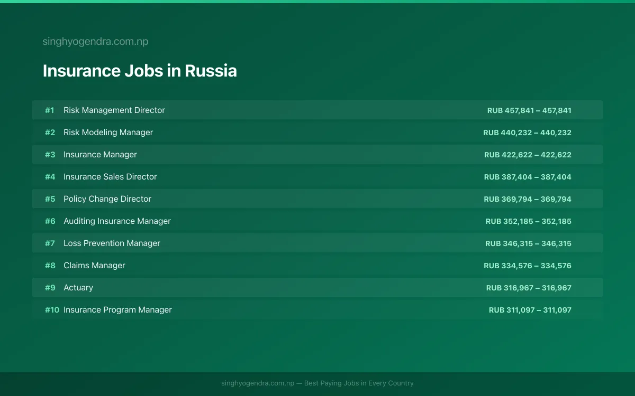Click the salary RUB 311,097 – 311,097
Image resolution: width=635 pixels, height=396 pixels.
530,310
